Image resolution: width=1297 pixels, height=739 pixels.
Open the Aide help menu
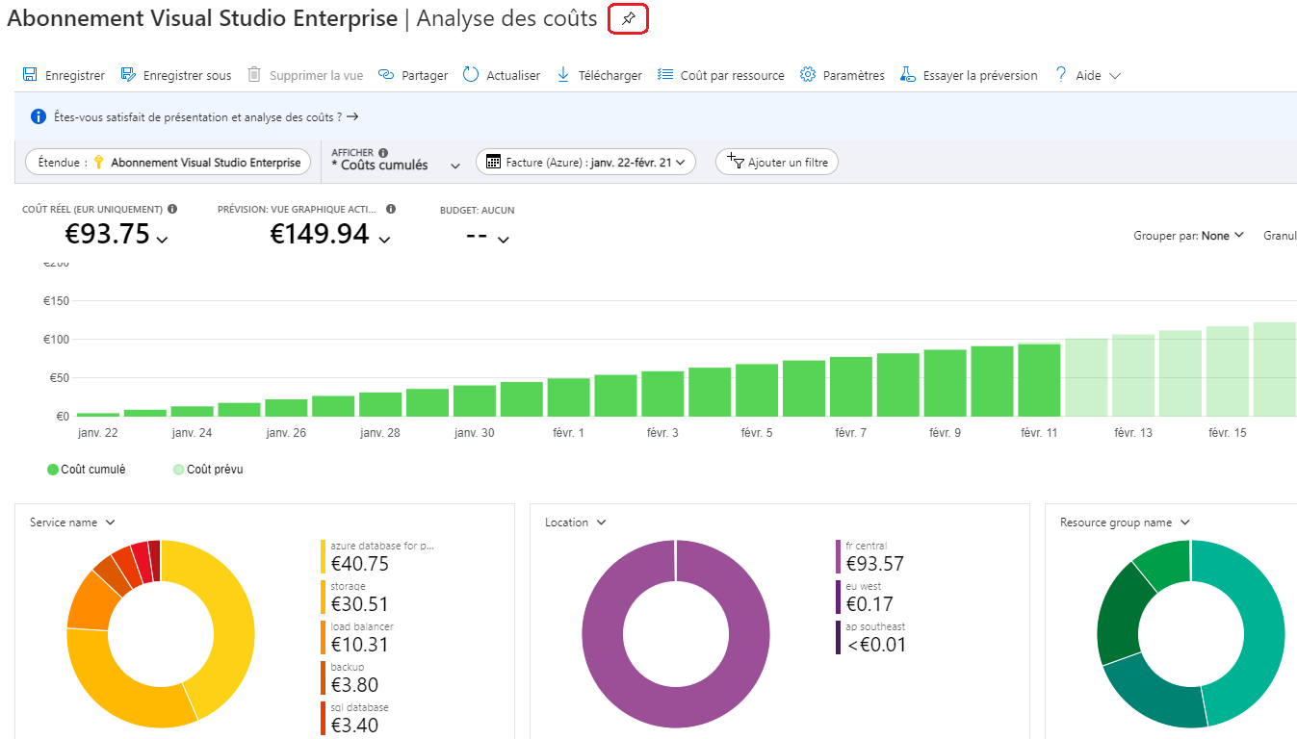(x=1088, y=75)
